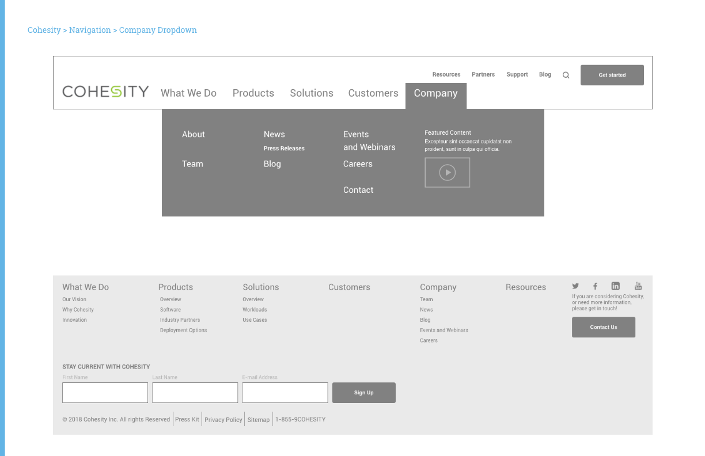Click the search magnifier icon
The height and width of the screenshot is (456, 705).
click(566, 75)
